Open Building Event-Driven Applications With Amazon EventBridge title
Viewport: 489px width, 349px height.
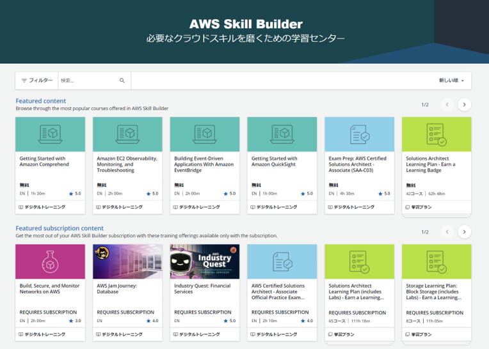204,164
